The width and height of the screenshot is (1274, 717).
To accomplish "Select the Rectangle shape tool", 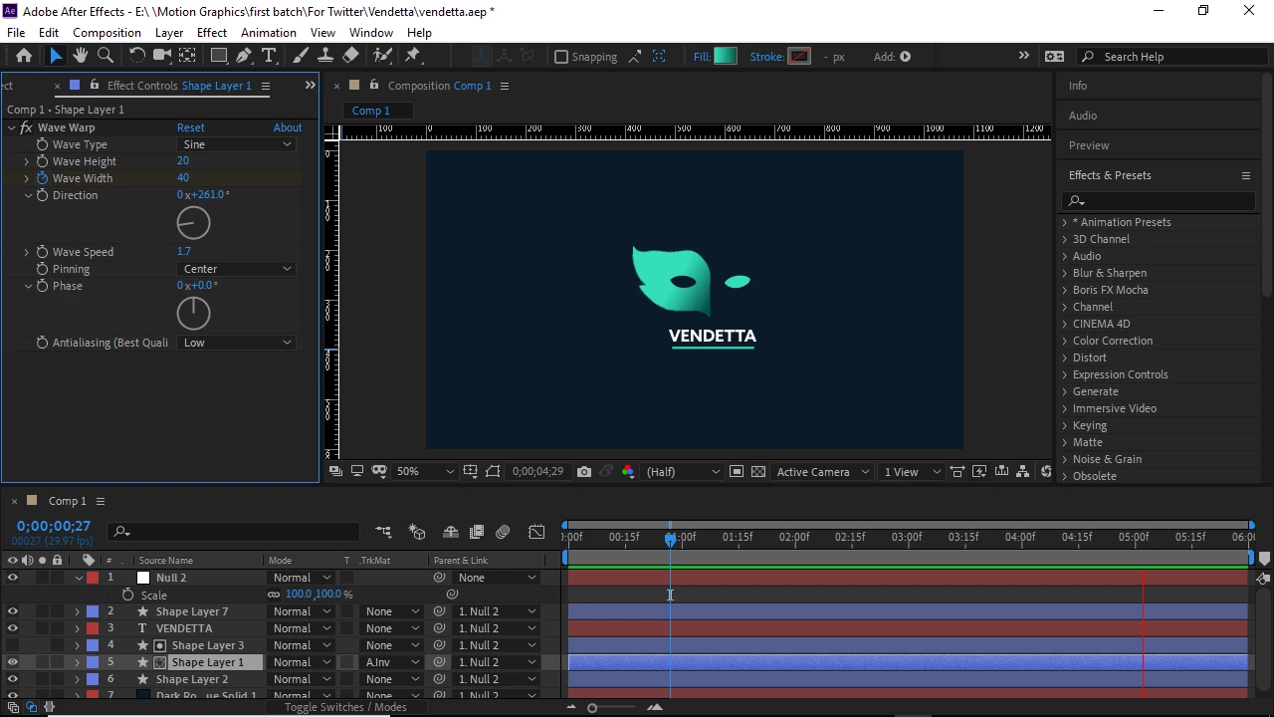I will (219, 56).
